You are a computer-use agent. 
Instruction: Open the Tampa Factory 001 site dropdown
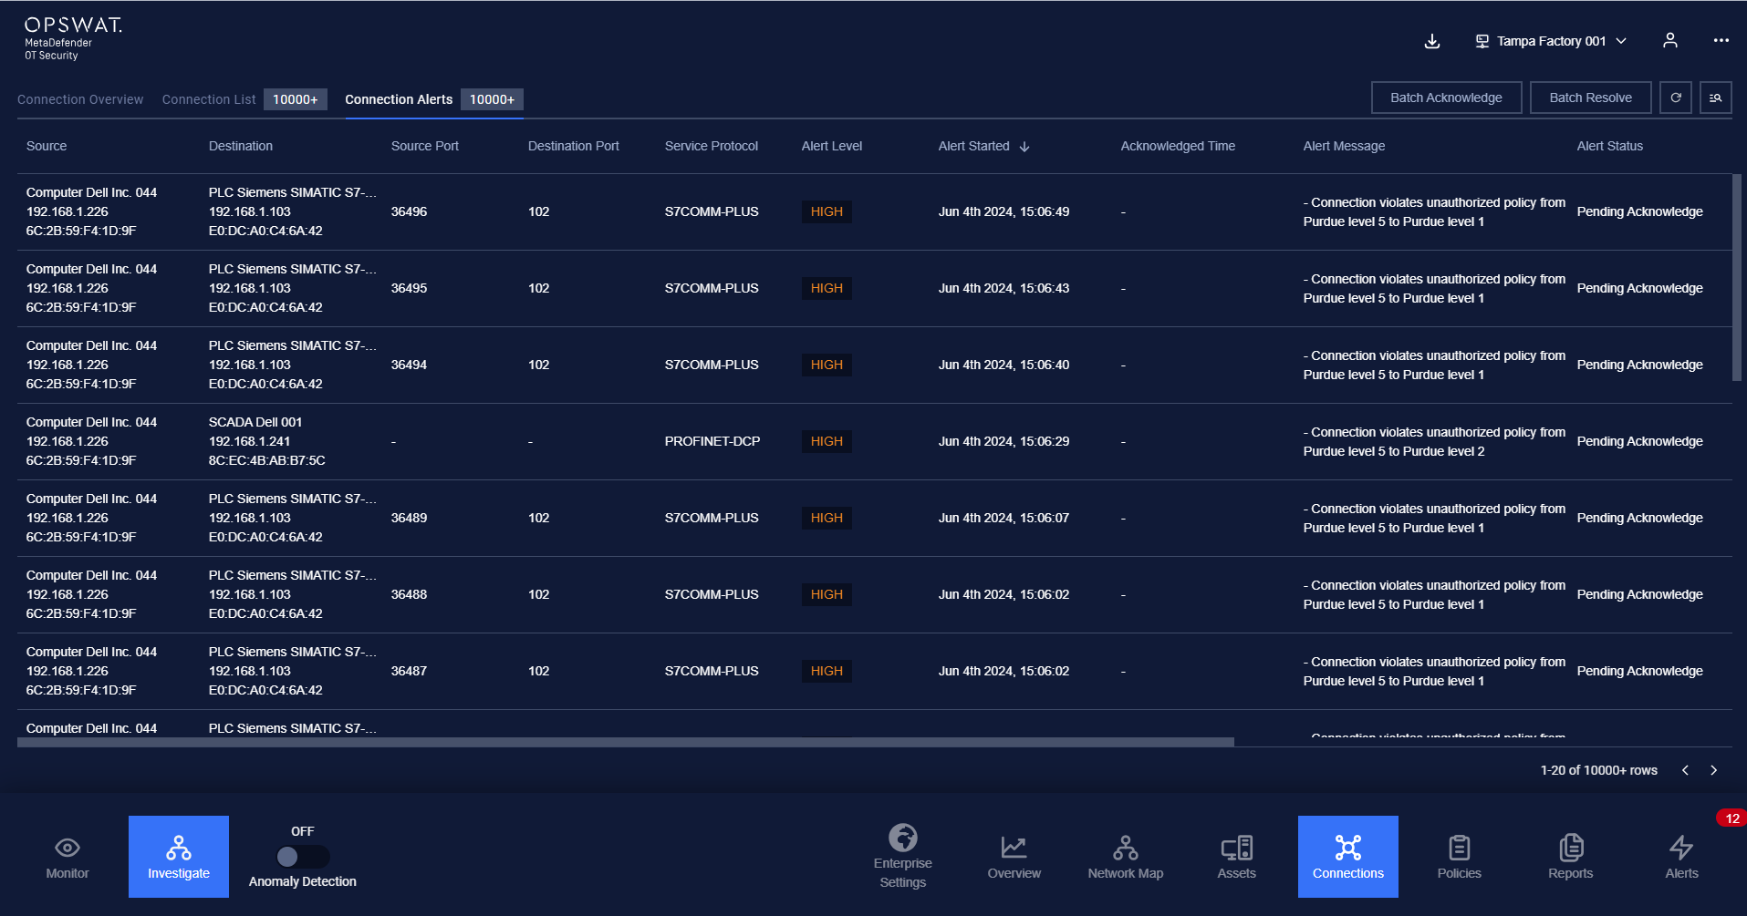pyautogui.click(x=1551, y=41)
